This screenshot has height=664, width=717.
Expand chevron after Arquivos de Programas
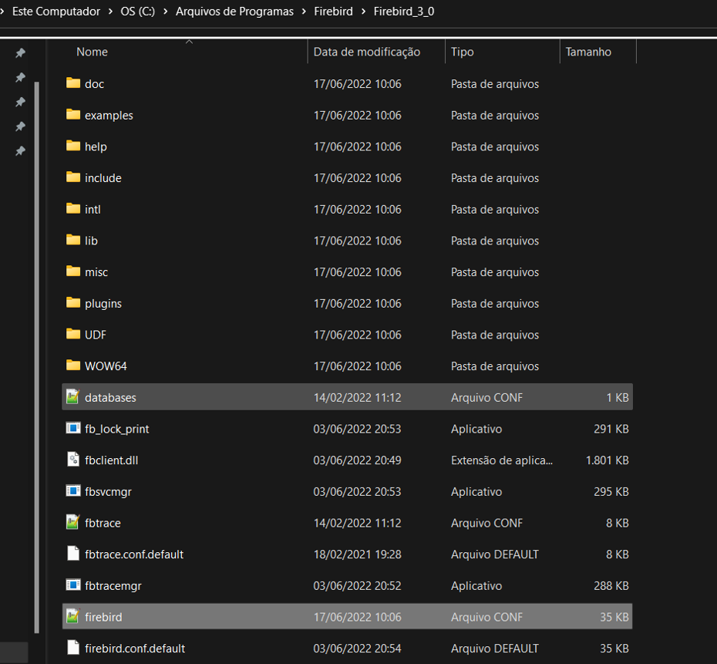(304, 12)
